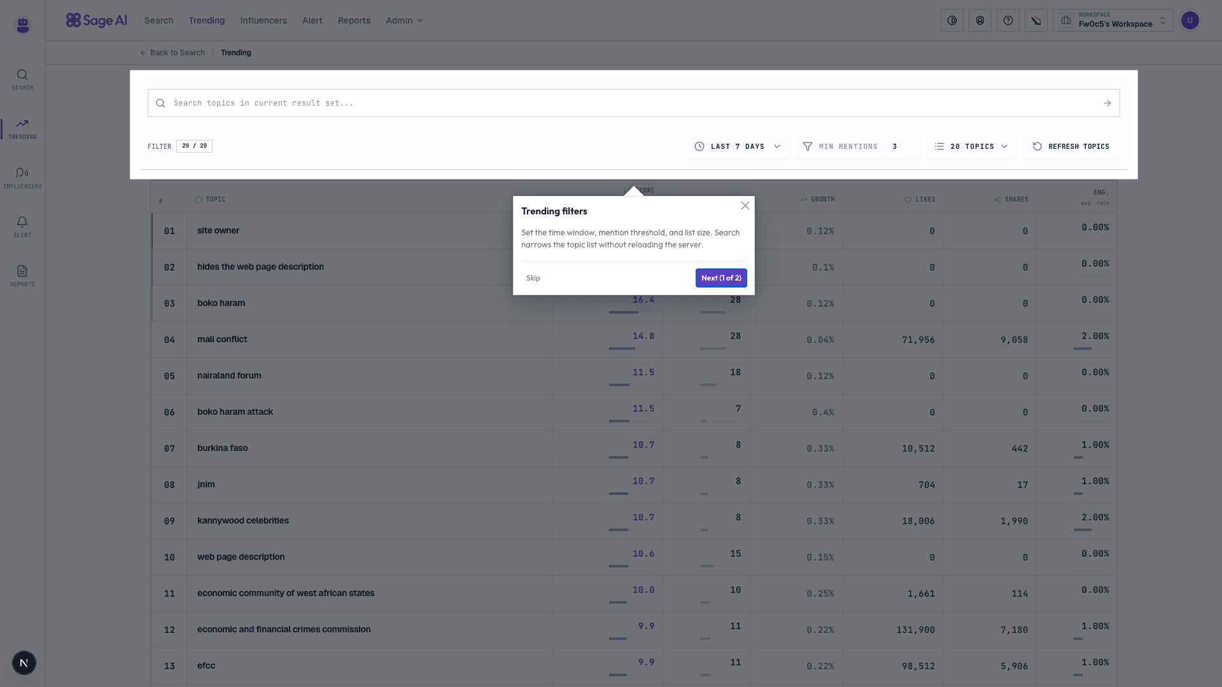Sort by the Likes column header
This screenshot has width=1222, height=687.
click(x=920, y=200)
